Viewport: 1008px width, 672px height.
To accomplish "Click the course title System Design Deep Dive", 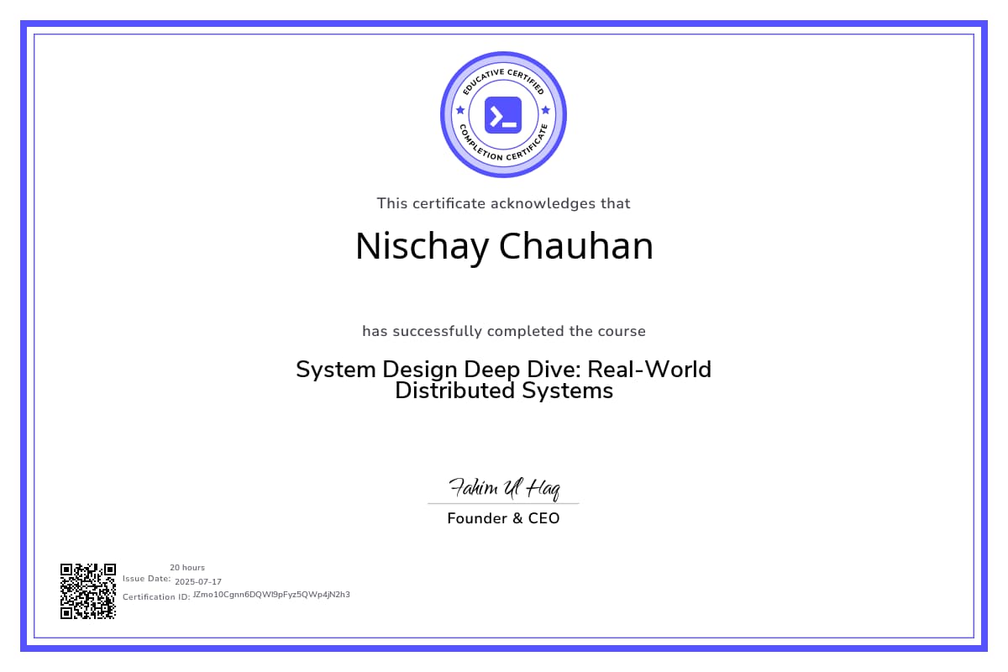I will click(504, 380).
